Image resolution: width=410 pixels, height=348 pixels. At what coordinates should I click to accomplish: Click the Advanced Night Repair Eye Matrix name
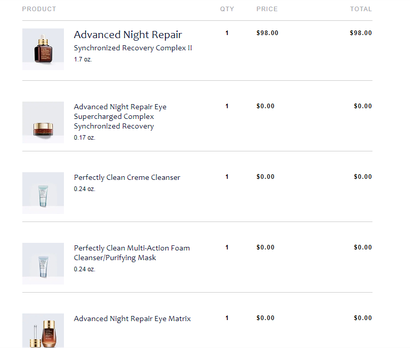(132, 319)
